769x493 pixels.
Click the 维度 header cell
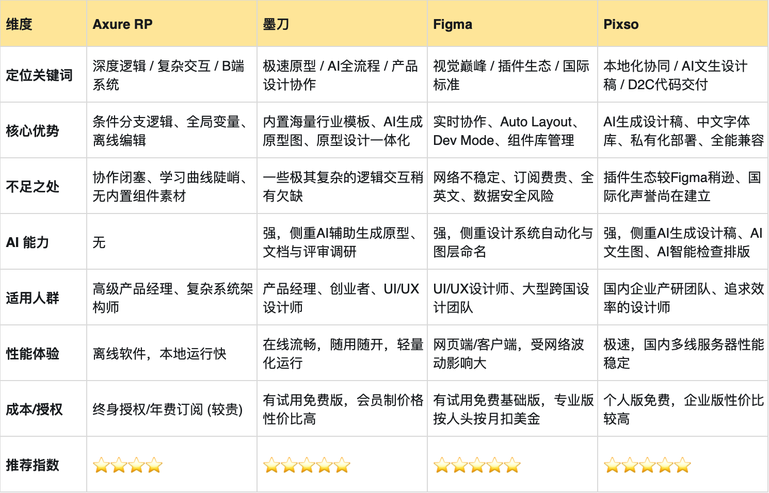[43, 24]
